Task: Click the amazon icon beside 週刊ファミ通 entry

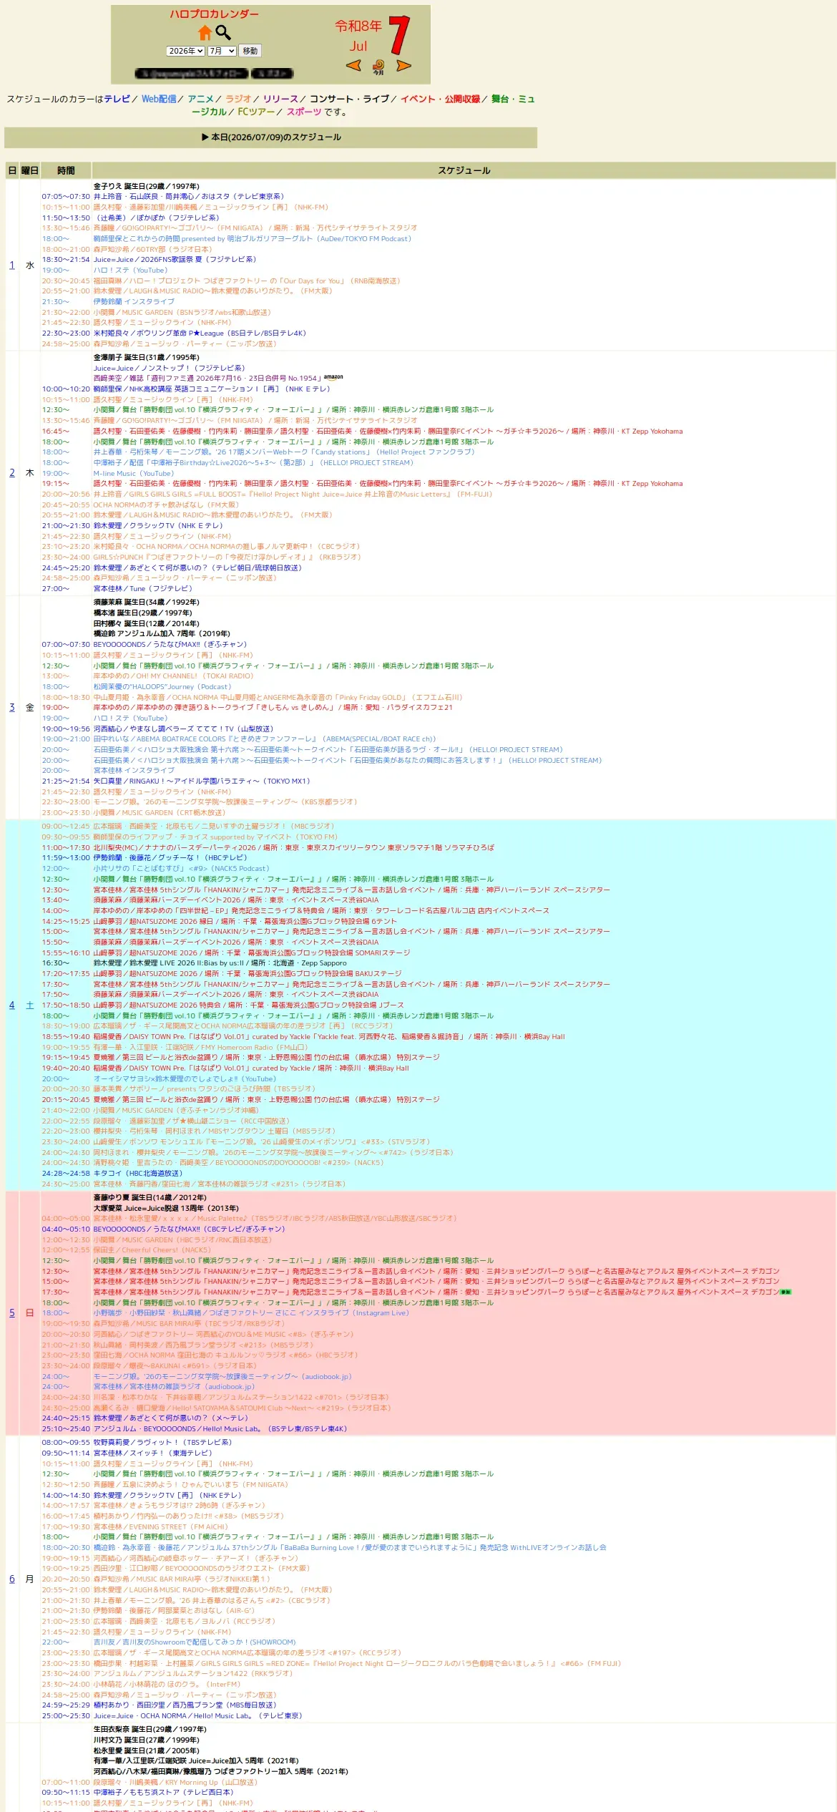Action: 333,377
